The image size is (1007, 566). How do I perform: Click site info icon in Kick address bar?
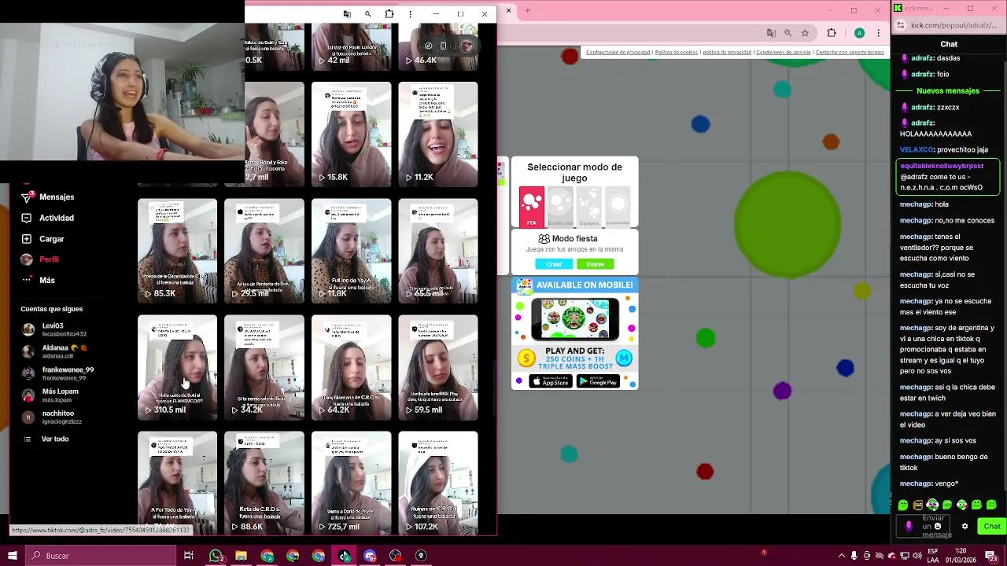(x=902, y=25)
